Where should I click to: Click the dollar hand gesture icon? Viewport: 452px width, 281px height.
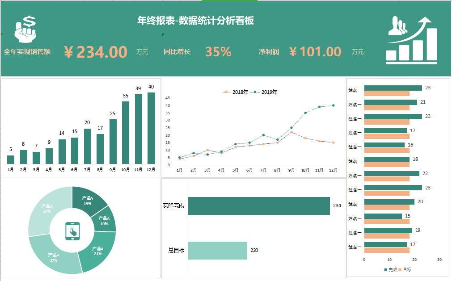point(25,29)
